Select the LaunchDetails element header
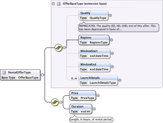163x123 pixels. click(98, 78)
